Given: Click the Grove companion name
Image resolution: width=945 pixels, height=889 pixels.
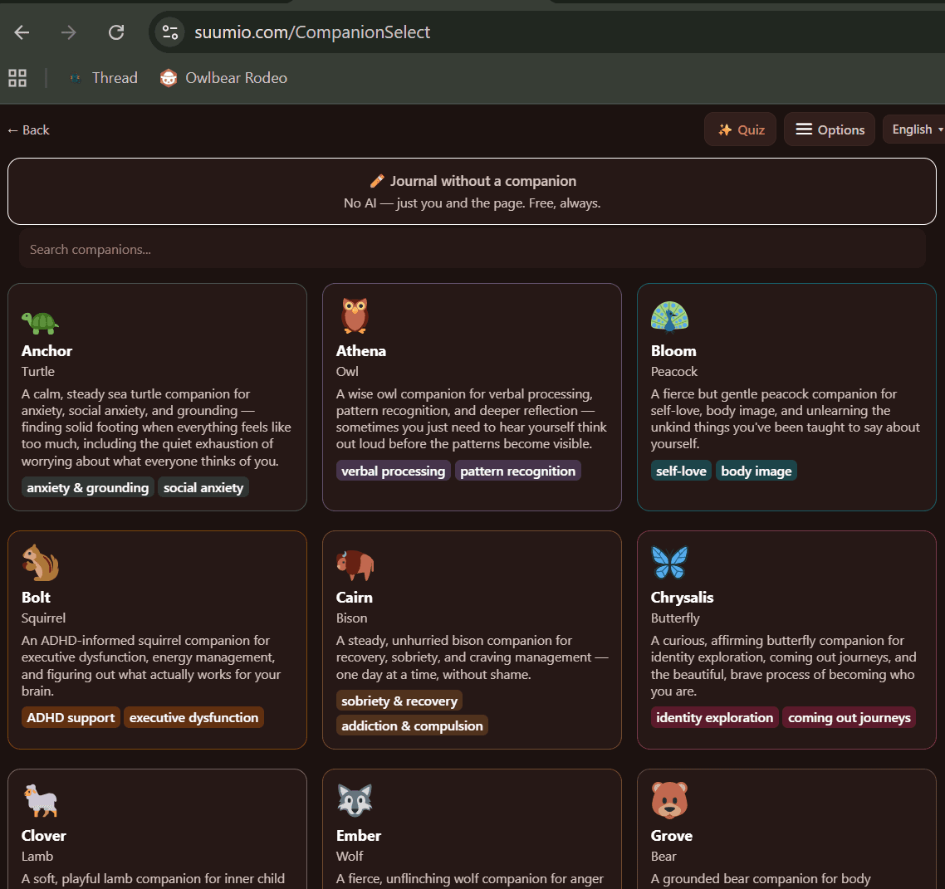Looking at the screenshot, I should point(672,836).
